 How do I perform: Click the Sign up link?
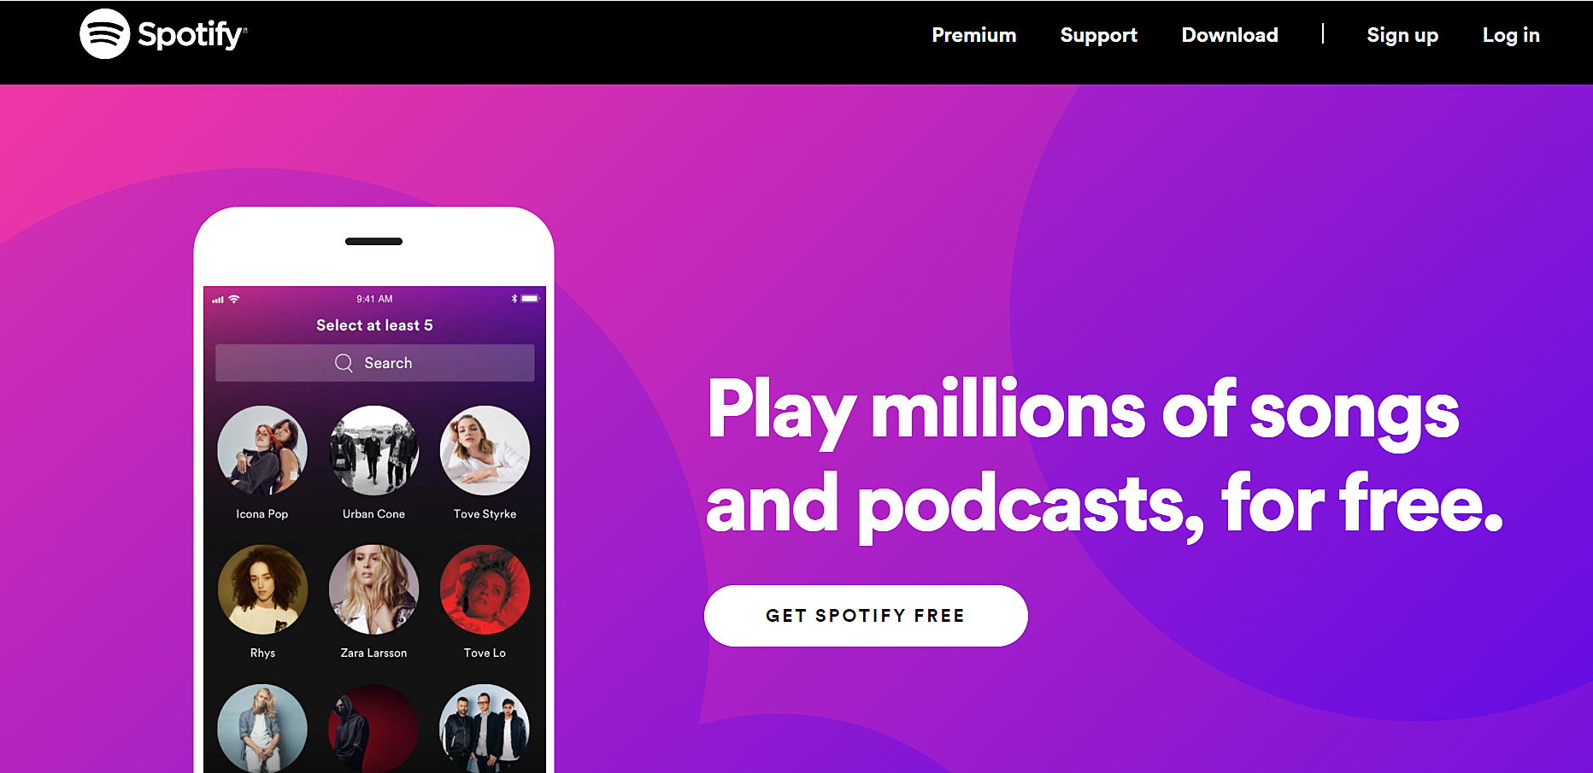1402,35
